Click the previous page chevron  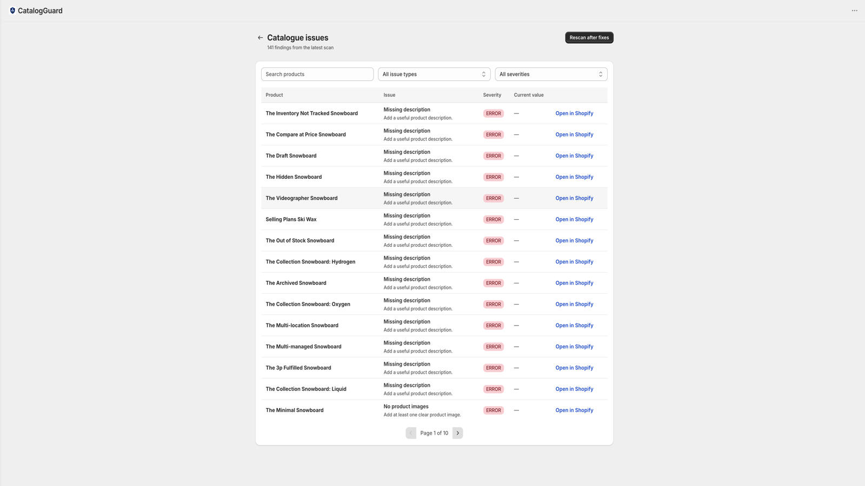[x=411, y=433]
